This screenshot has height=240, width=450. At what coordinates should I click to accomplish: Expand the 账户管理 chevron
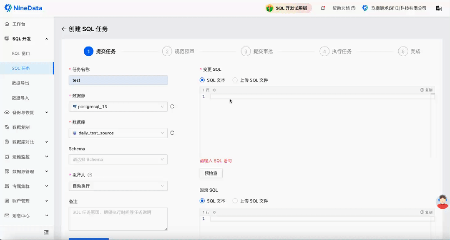(46, 201)
